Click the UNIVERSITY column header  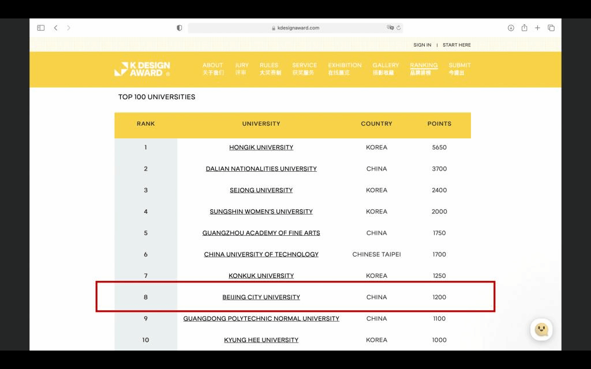(x=261, y=124)
